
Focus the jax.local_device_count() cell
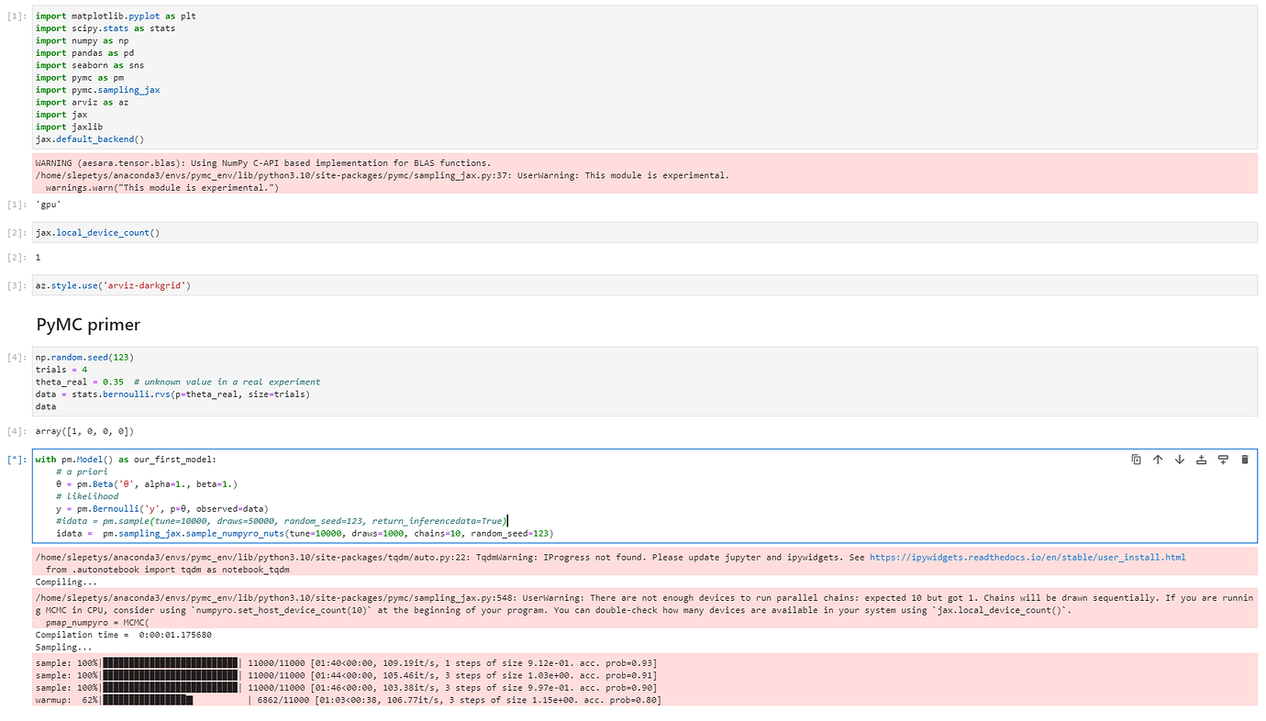click(550, 233)
